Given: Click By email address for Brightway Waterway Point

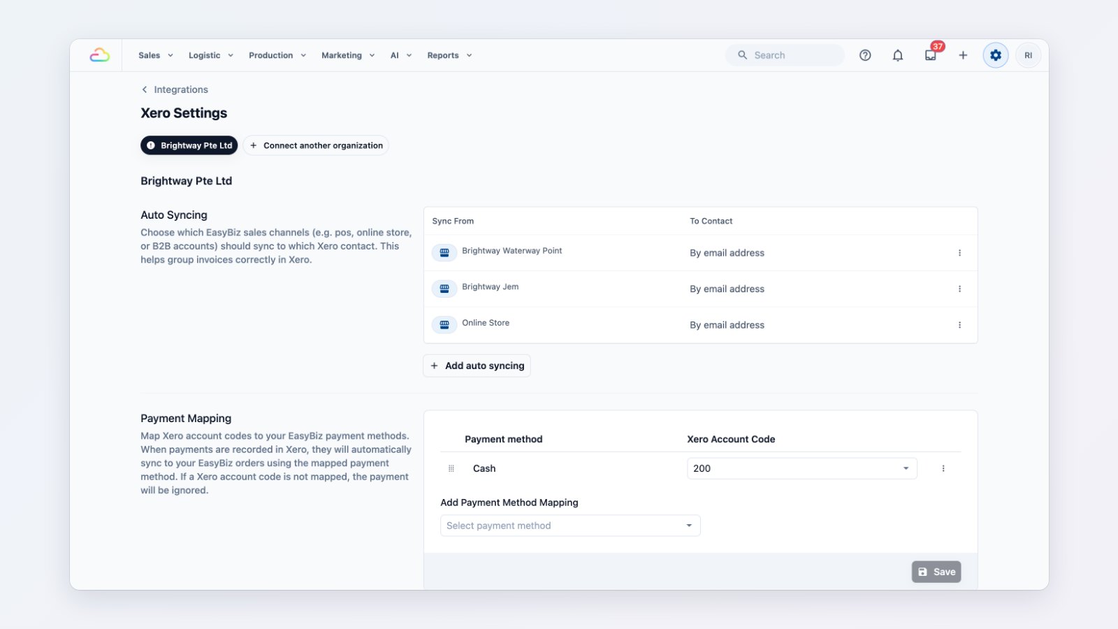Looking at the screenshot, I should (x=727, y=253).
